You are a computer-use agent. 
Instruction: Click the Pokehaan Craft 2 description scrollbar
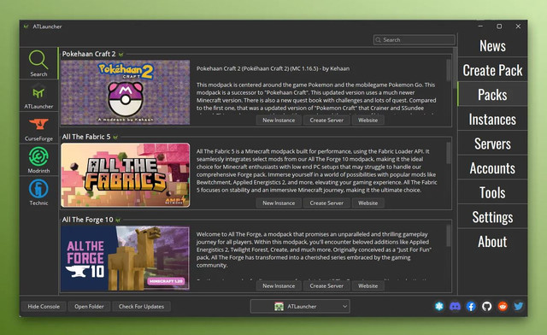448,70
